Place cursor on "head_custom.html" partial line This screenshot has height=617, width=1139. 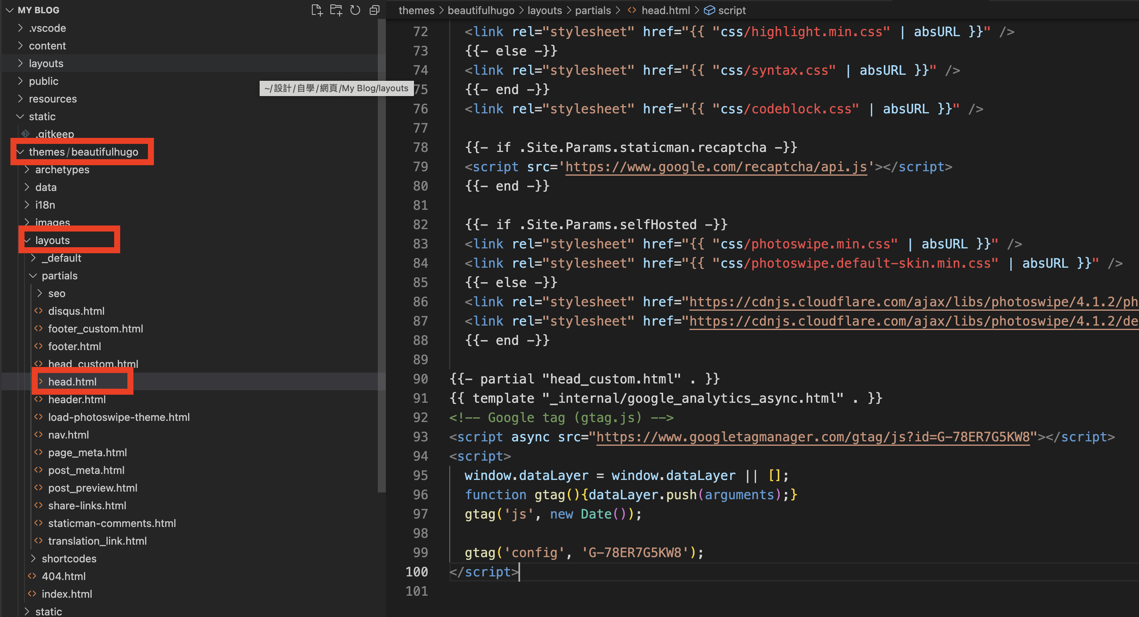[x=584, y=379]
